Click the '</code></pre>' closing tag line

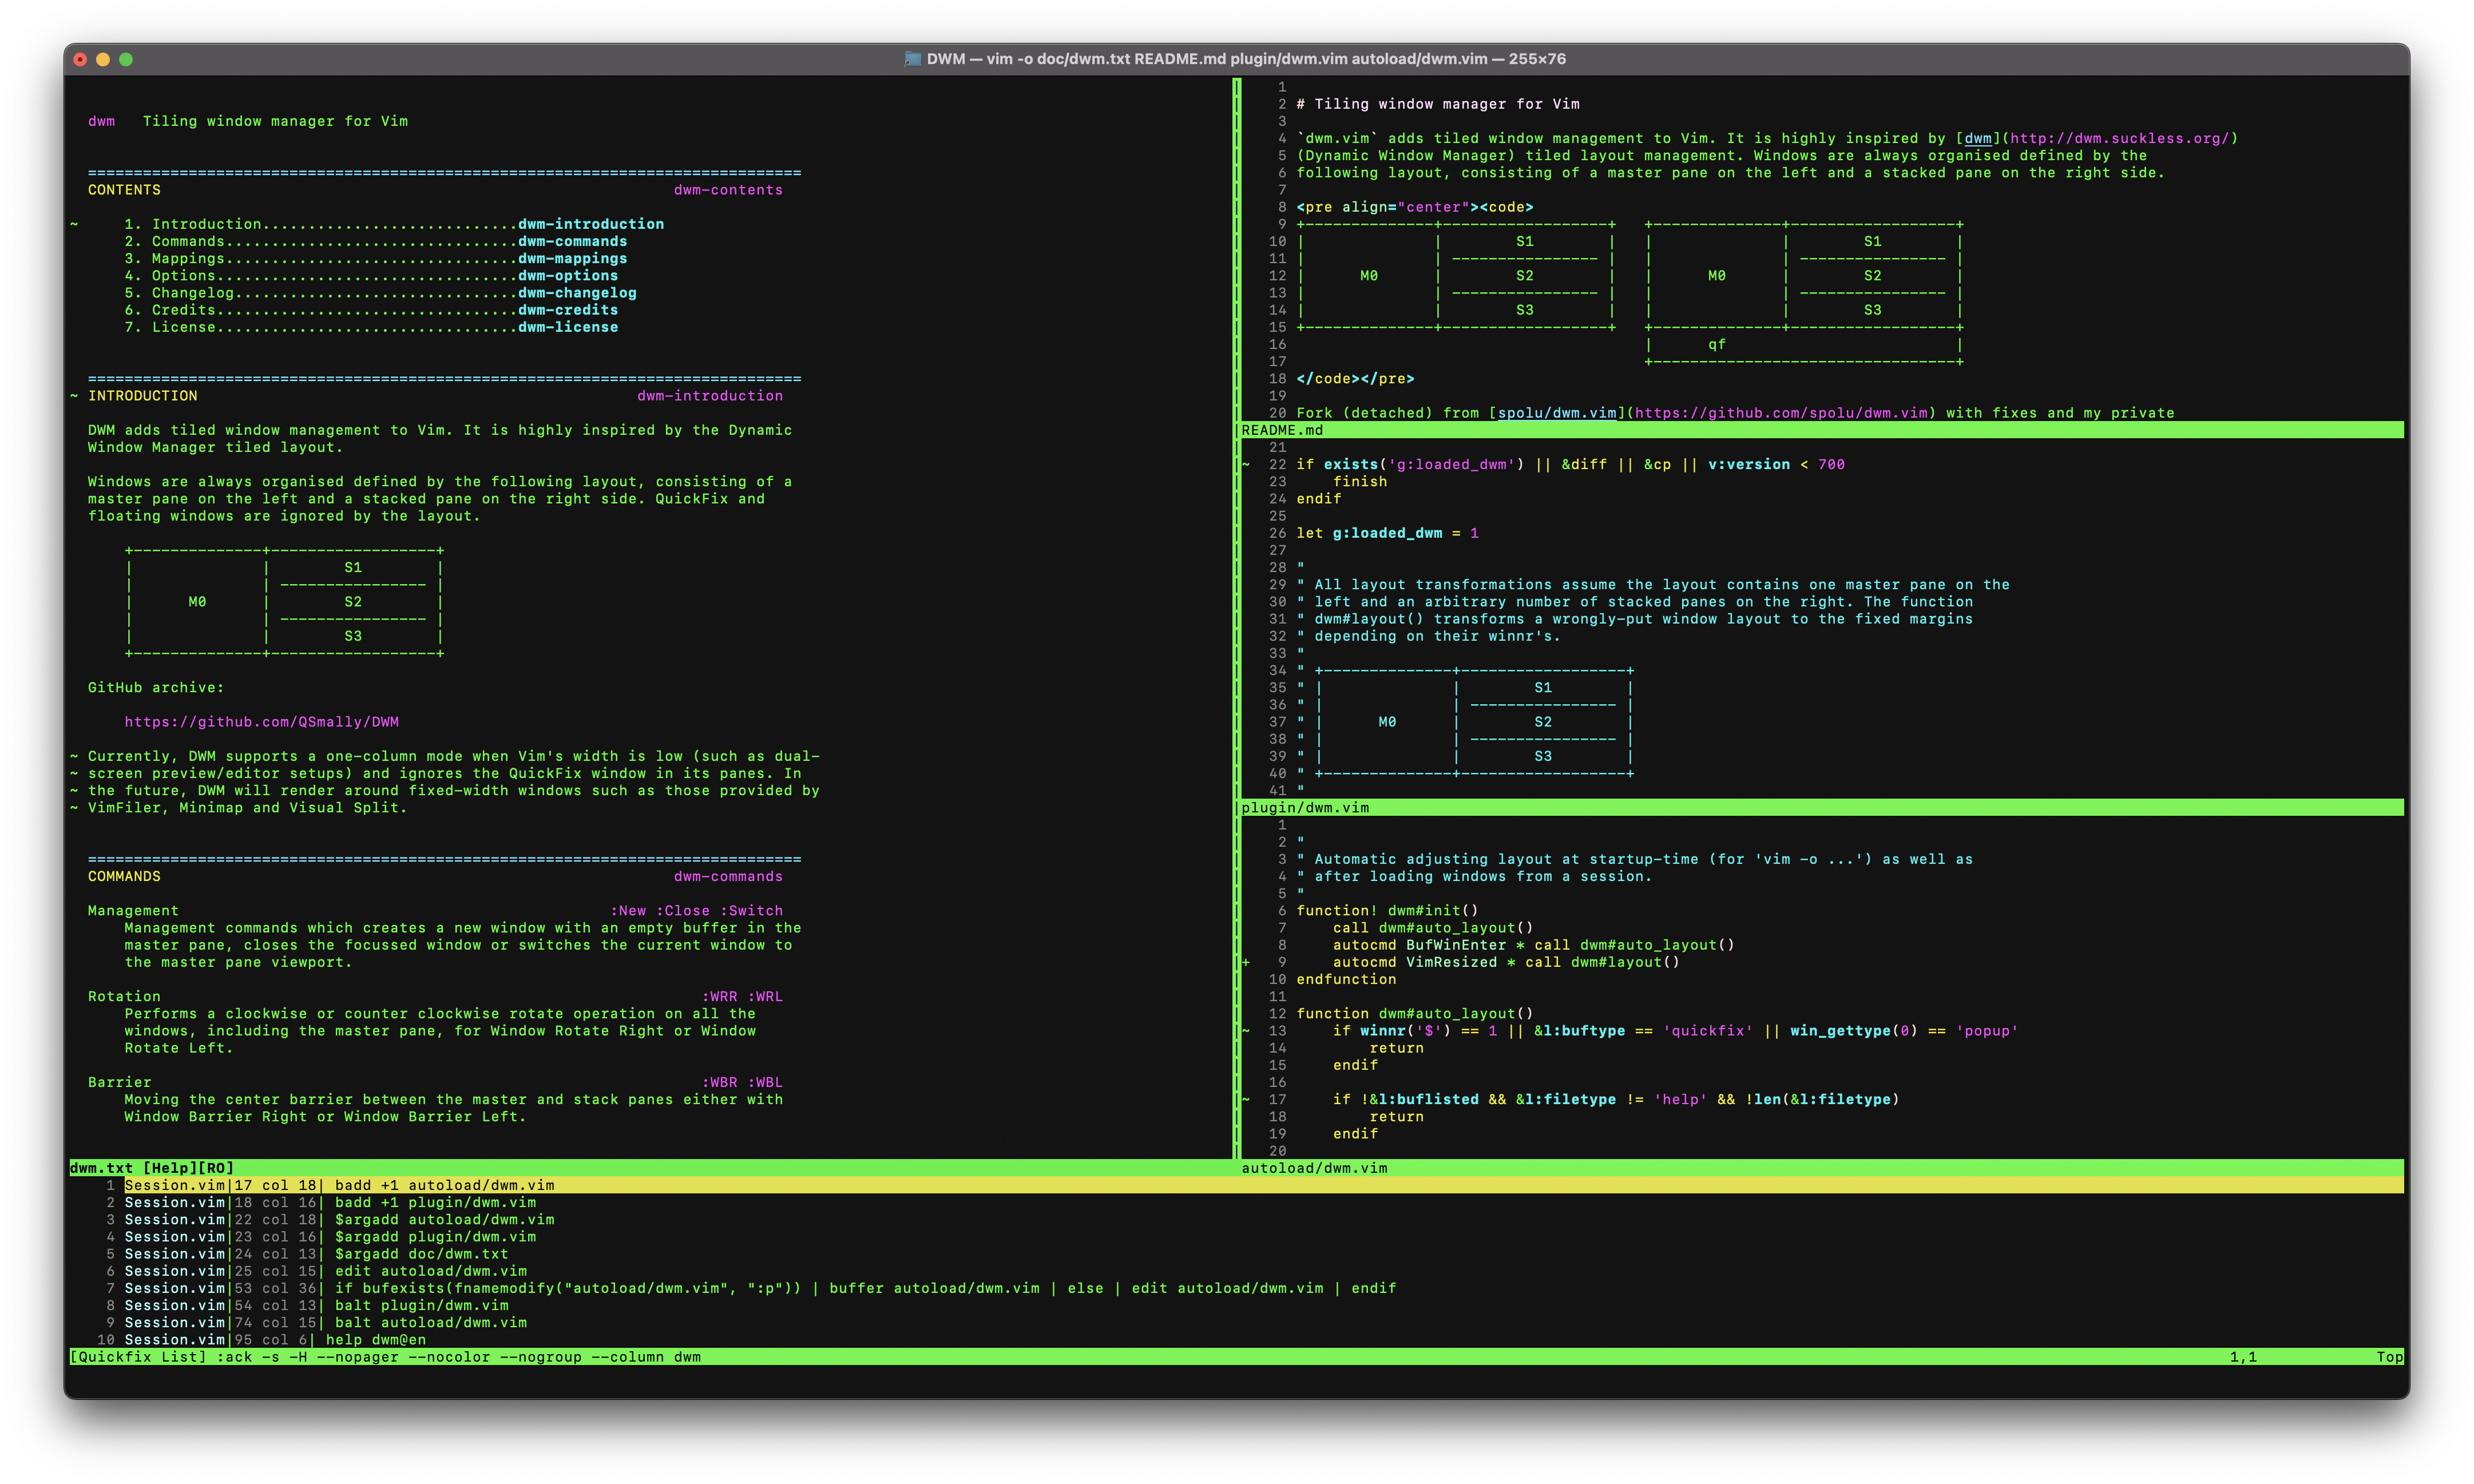click(x=1355, y=379)
